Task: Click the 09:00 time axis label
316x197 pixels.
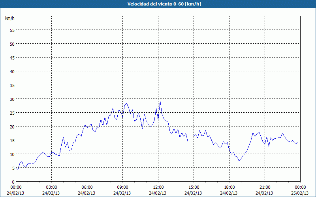Action: pos(122,188)
